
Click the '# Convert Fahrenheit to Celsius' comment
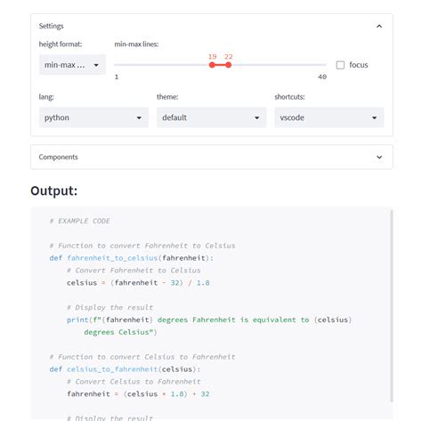pos(134,271)
